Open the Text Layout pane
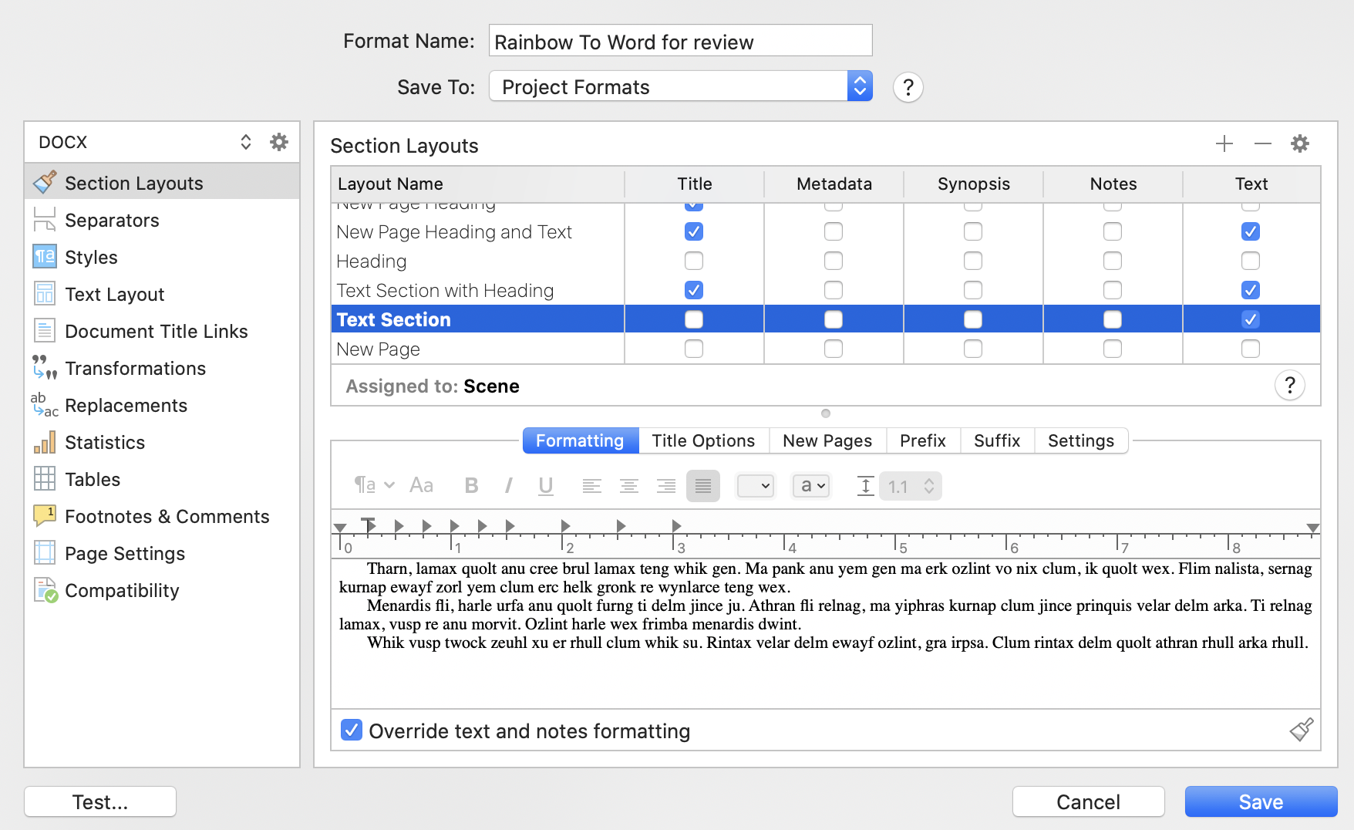This screenshot has height=830, width=1354. pyautogui.click(x=162, y=294)
